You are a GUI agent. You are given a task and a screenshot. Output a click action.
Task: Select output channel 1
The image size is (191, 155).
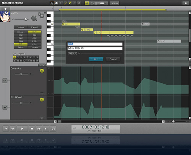click(15, 57)
